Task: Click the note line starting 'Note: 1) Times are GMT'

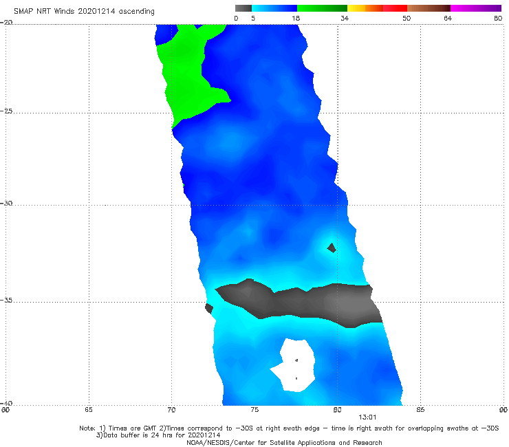Action: click(x=289, y=428)
